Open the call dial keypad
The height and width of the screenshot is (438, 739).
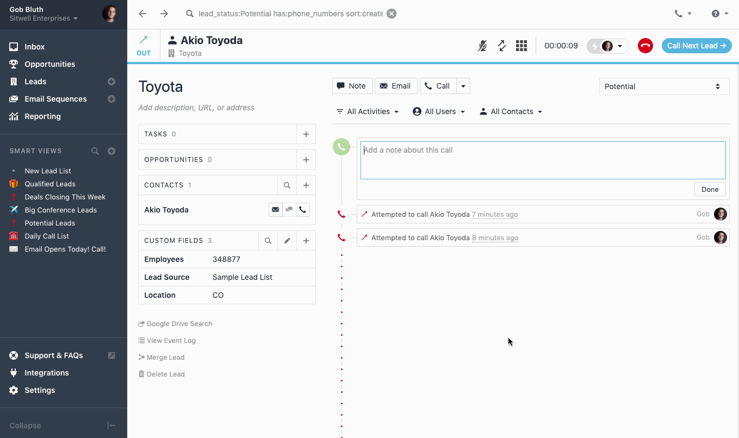click(521, 46)
